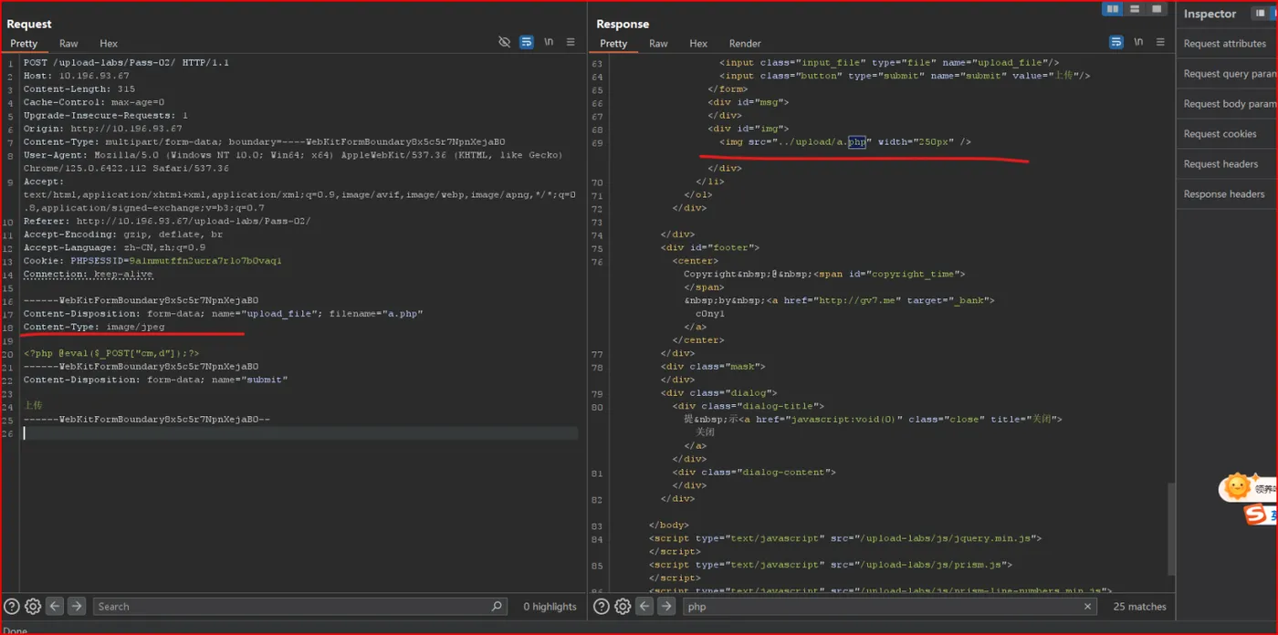The width and height of the screenshot is (1278, 635).
Task: Go to next match in Response search
Action: click(x=666, y=606)
